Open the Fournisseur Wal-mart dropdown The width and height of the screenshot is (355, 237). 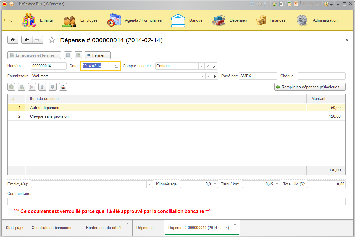click(x=202, y=76)
